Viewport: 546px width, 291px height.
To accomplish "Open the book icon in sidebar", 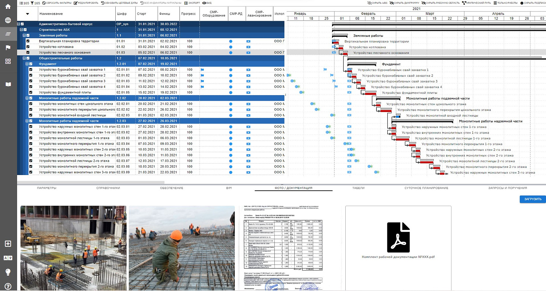I will pyautogui.click(x=8, y=84).
